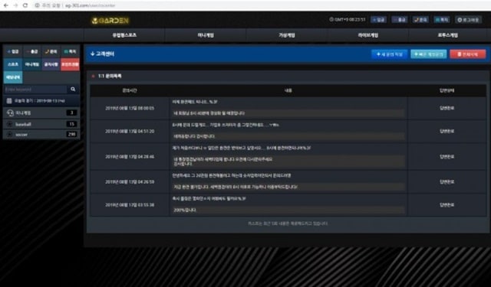The height and width of the screenshot is (287, 491).
Task: Select soccer sport icon in sidebar list
Action: point(10,134)
